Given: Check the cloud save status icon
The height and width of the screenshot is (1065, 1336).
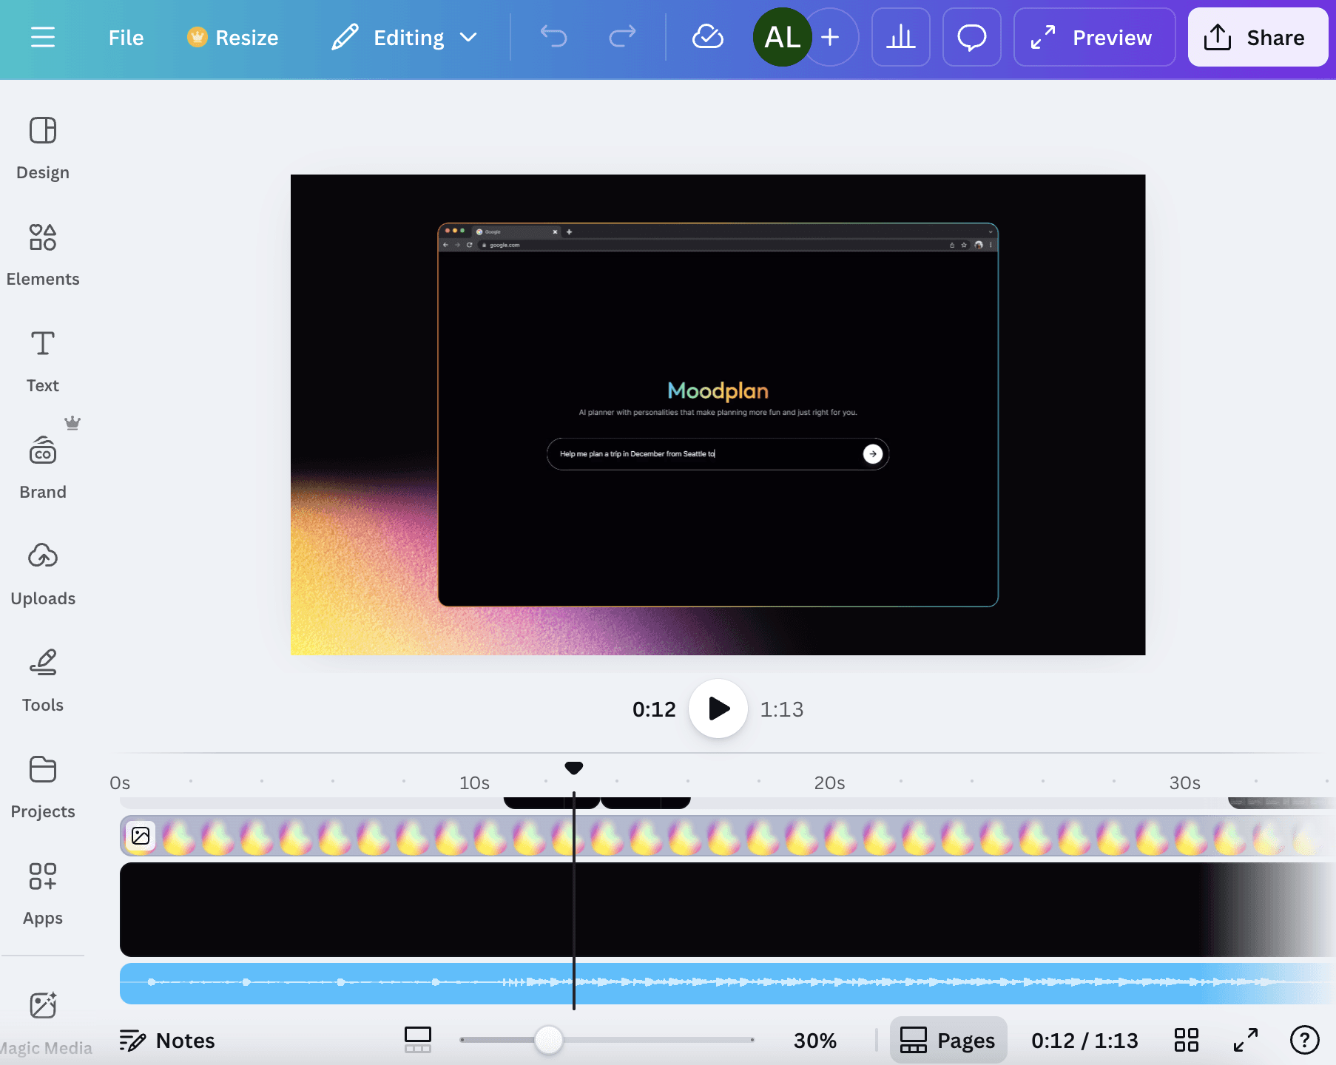Looking at the screenshot, I should click(707, 36).
